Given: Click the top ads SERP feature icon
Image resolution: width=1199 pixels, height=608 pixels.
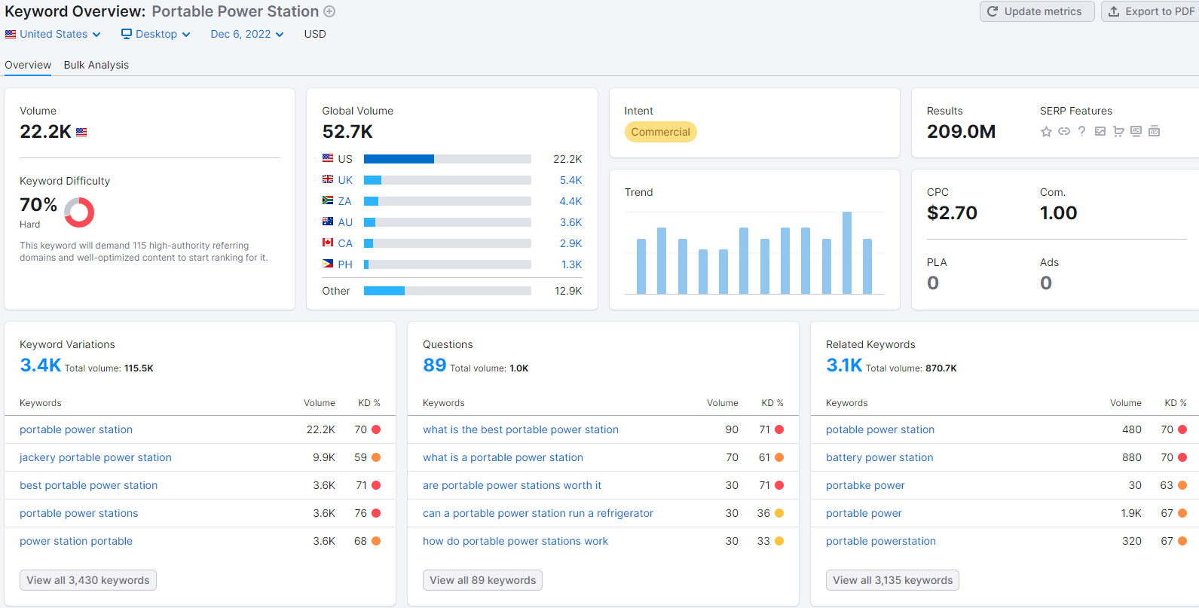Looking at the screenshot, I should 1136,131.
